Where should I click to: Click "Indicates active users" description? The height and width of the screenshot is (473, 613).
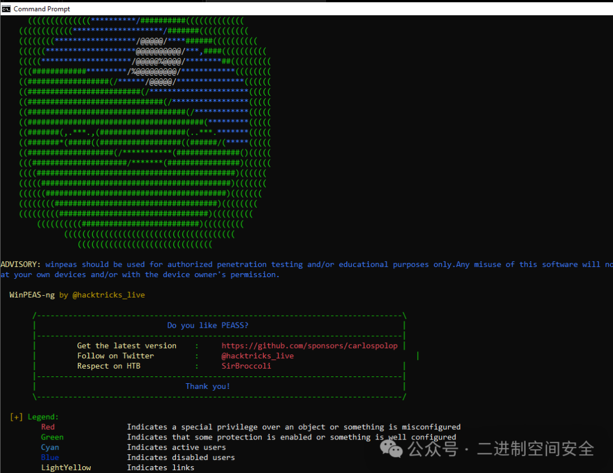177,447
